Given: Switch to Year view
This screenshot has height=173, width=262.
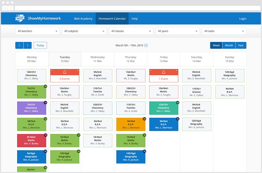Looking at the screenshot, I should (x=241, y=45).
